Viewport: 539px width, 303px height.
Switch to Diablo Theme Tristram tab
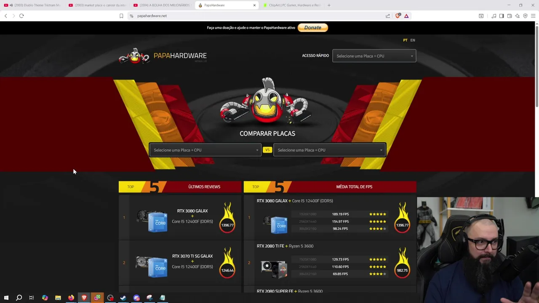tap(32, 5)
